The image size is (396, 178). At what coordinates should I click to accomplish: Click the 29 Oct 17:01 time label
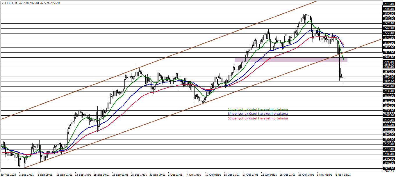306,175
